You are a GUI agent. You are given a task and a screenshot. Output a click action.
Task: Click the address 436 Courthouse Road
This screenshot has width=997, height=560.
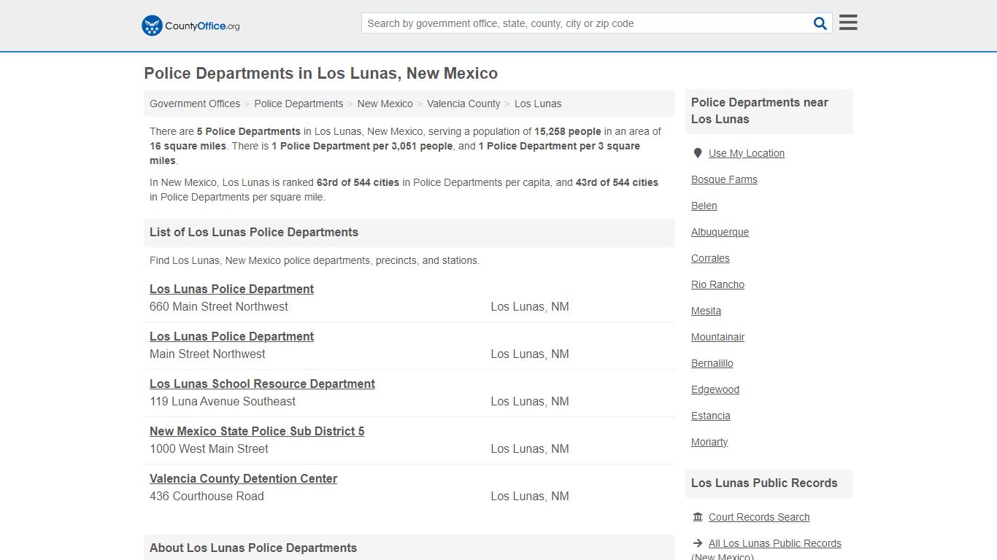[207, 497]
